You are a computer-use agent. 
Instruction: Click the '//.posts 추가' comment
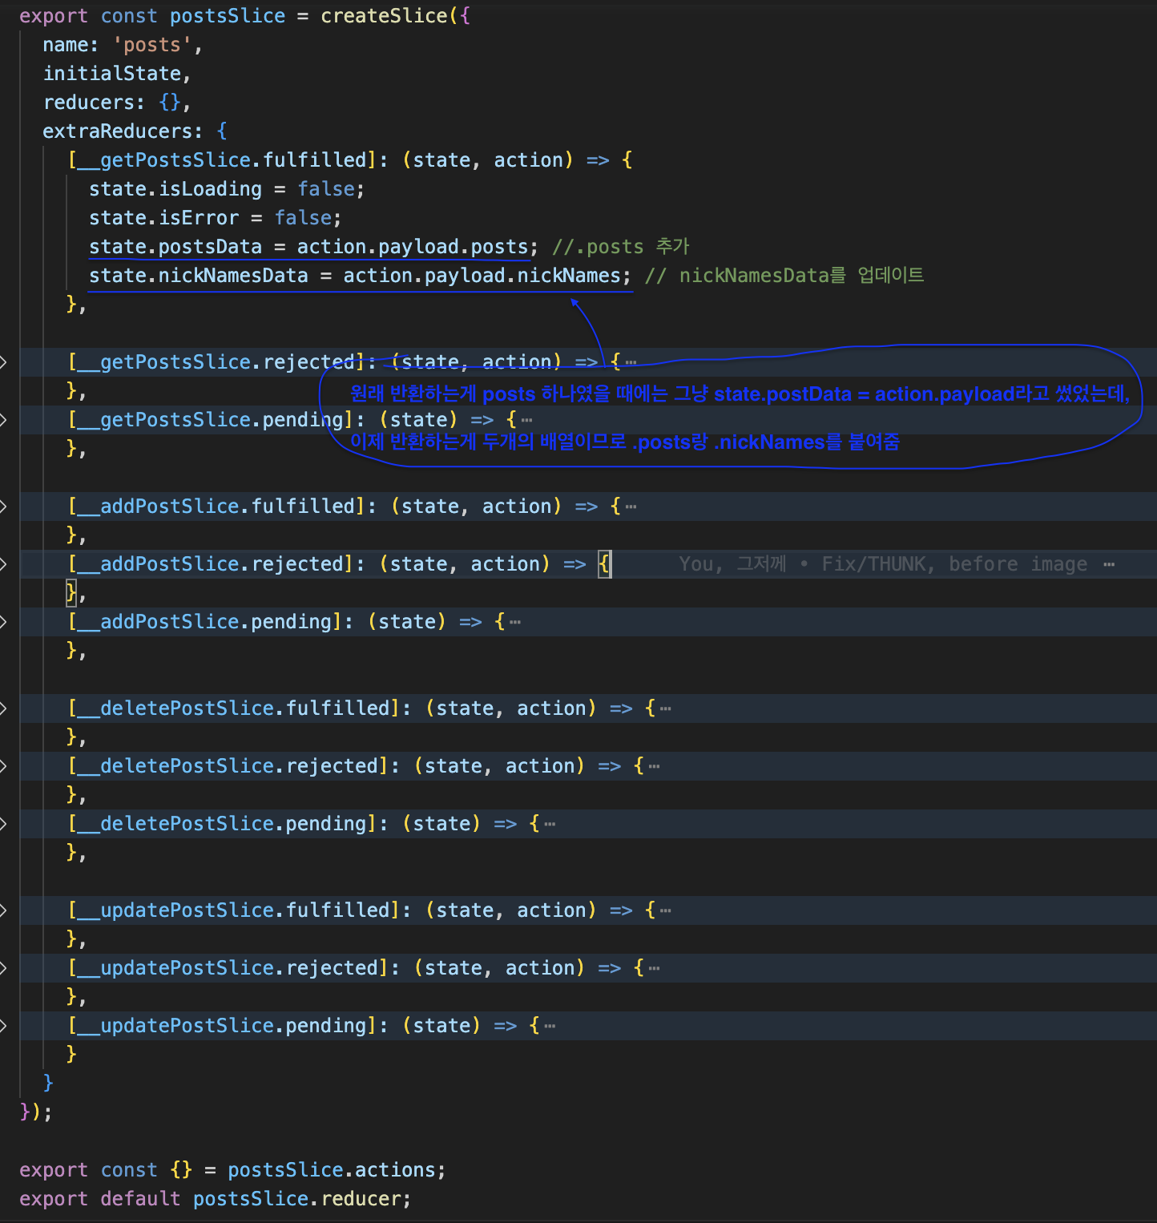pyautogui.click(x=621, y=247)
